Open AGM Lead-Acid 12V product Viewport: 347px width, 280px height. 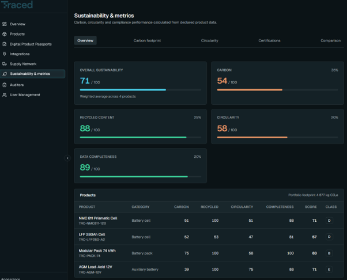click(95, 267)
